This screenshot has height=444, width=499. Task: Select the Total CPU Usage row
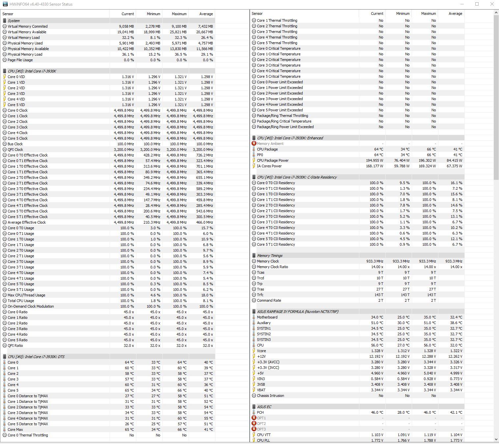click(108, 301)
